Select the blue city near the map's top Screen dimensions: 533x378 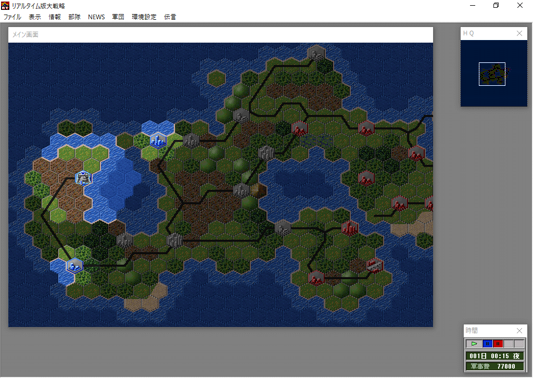pos(158,140)
